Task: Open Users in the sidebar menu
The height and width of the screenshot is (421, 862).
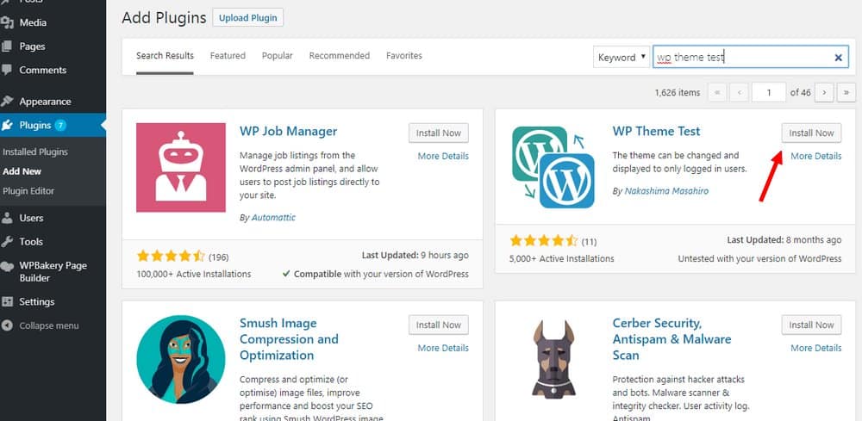Action: point(31,218)
